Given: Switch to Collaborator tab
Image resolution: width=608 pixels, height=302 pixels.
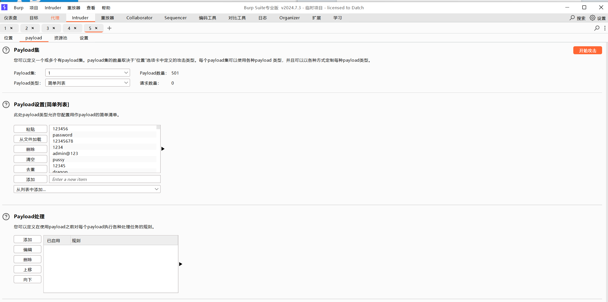Looking at the screenshot, I should tap(139, 18).
